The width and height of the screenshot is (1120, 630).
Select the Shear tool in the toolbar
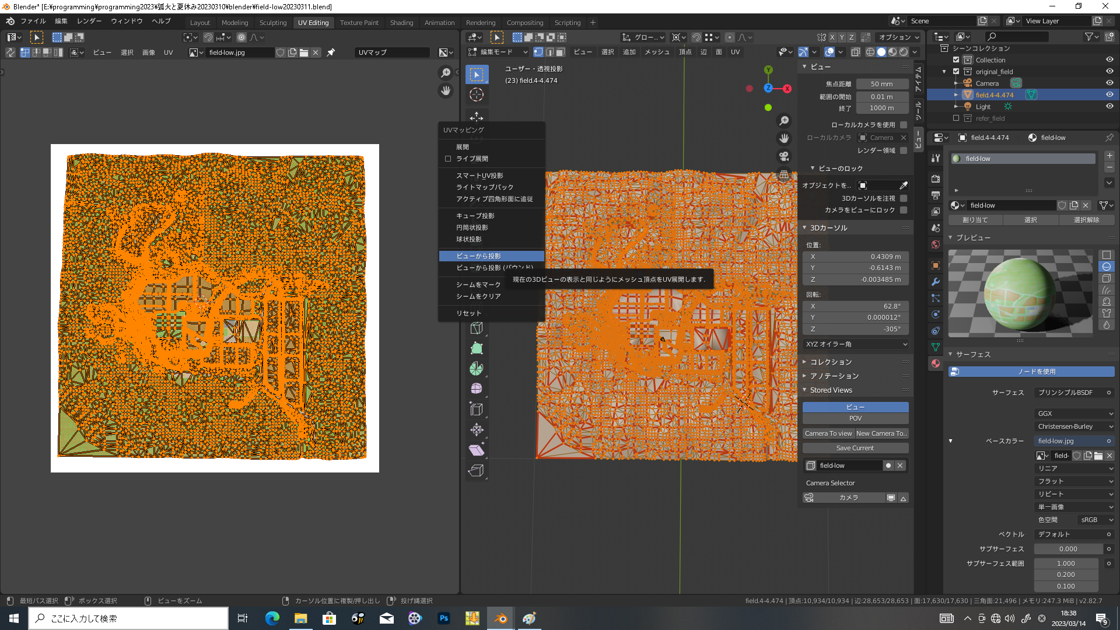[x=477, y=450]
